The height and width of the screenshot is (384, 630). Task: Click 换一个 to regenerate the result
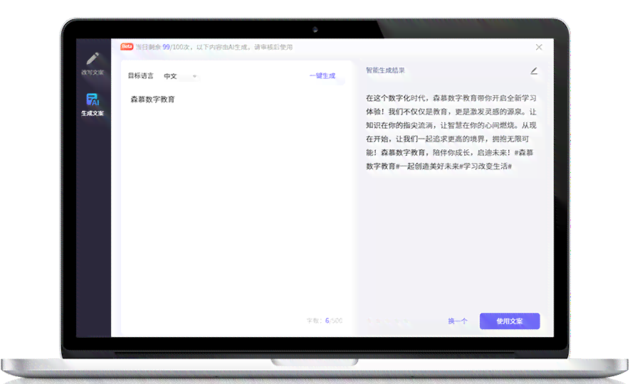(x=458, y=321)
